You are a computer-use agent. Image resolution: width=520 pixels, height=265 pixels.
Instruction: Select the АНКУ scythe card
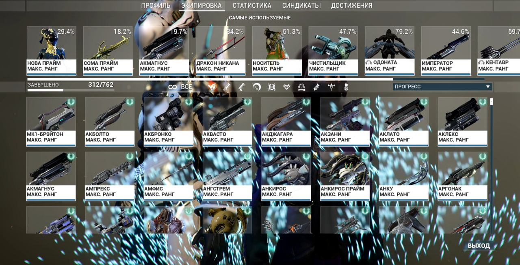coord(404,176)
